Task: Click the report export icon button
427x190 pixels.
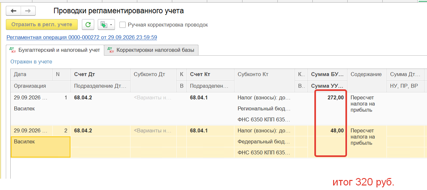Action: 104,25
